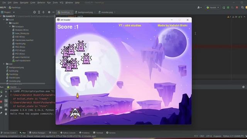The height and width of the screenshot is (139, 247).
Task: Open the Tools menu
Action: (x=55, y=3)
